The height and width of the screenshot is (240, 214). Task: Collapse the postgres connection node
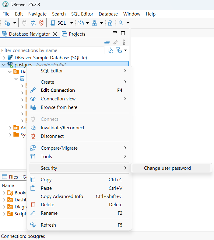(x=4, y=65)
